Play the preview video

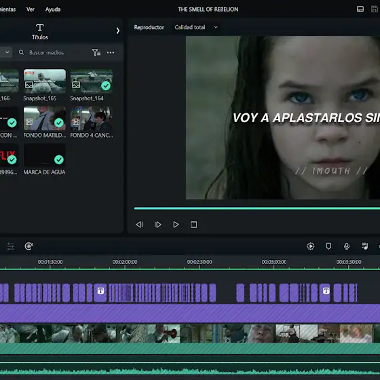click(176, 225)
